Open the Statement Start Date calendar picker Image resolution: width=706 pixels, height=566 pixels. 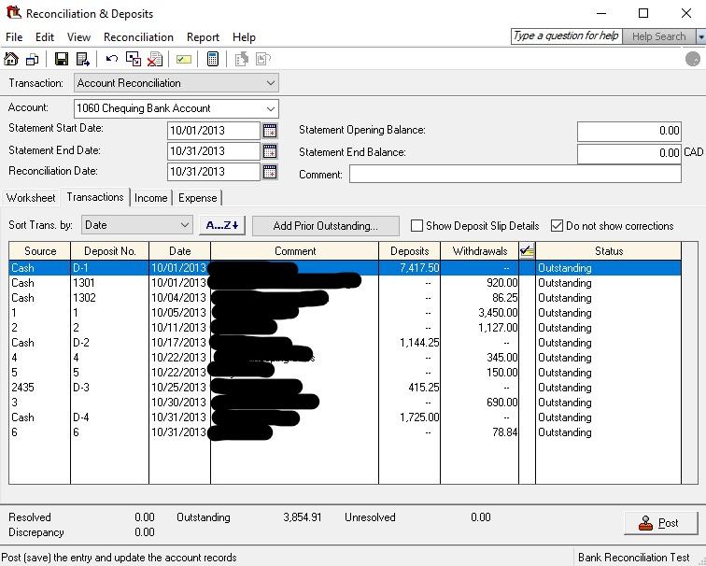pyautogui.click(x=270, y=131)
